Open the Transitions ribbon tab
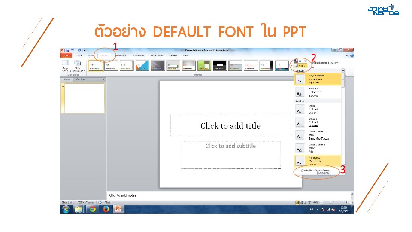Screen dimensions: 412x232 coord(120,55)
